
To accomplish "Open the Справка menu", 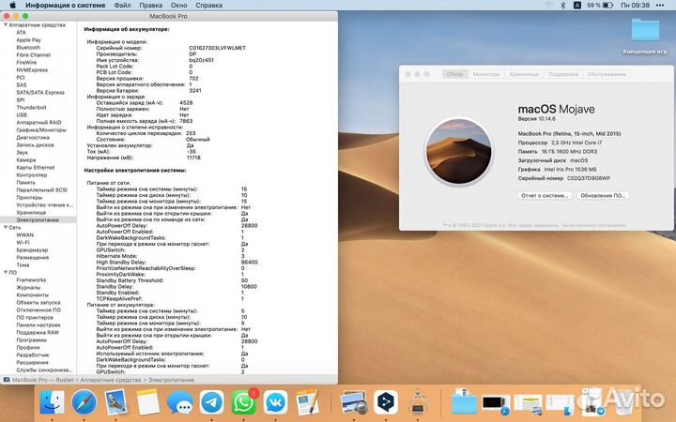I will 208,6.
